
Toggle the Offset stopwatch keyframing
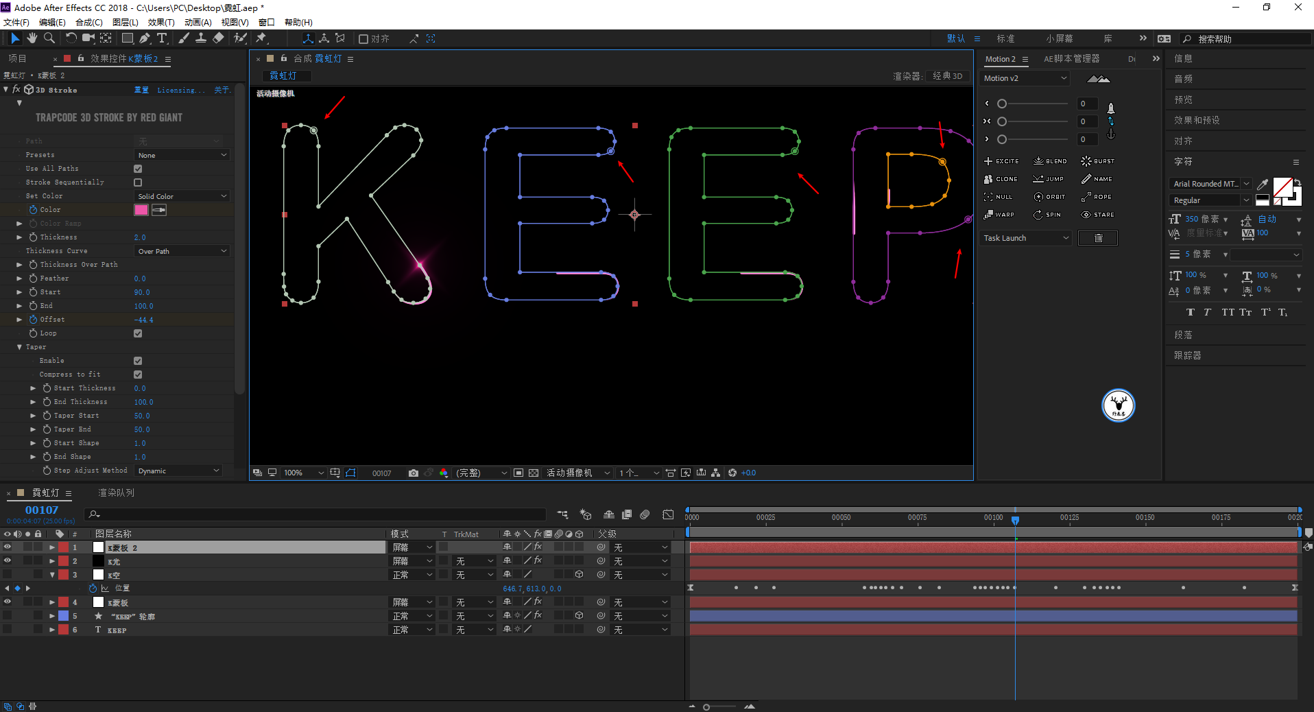point(33,320)
